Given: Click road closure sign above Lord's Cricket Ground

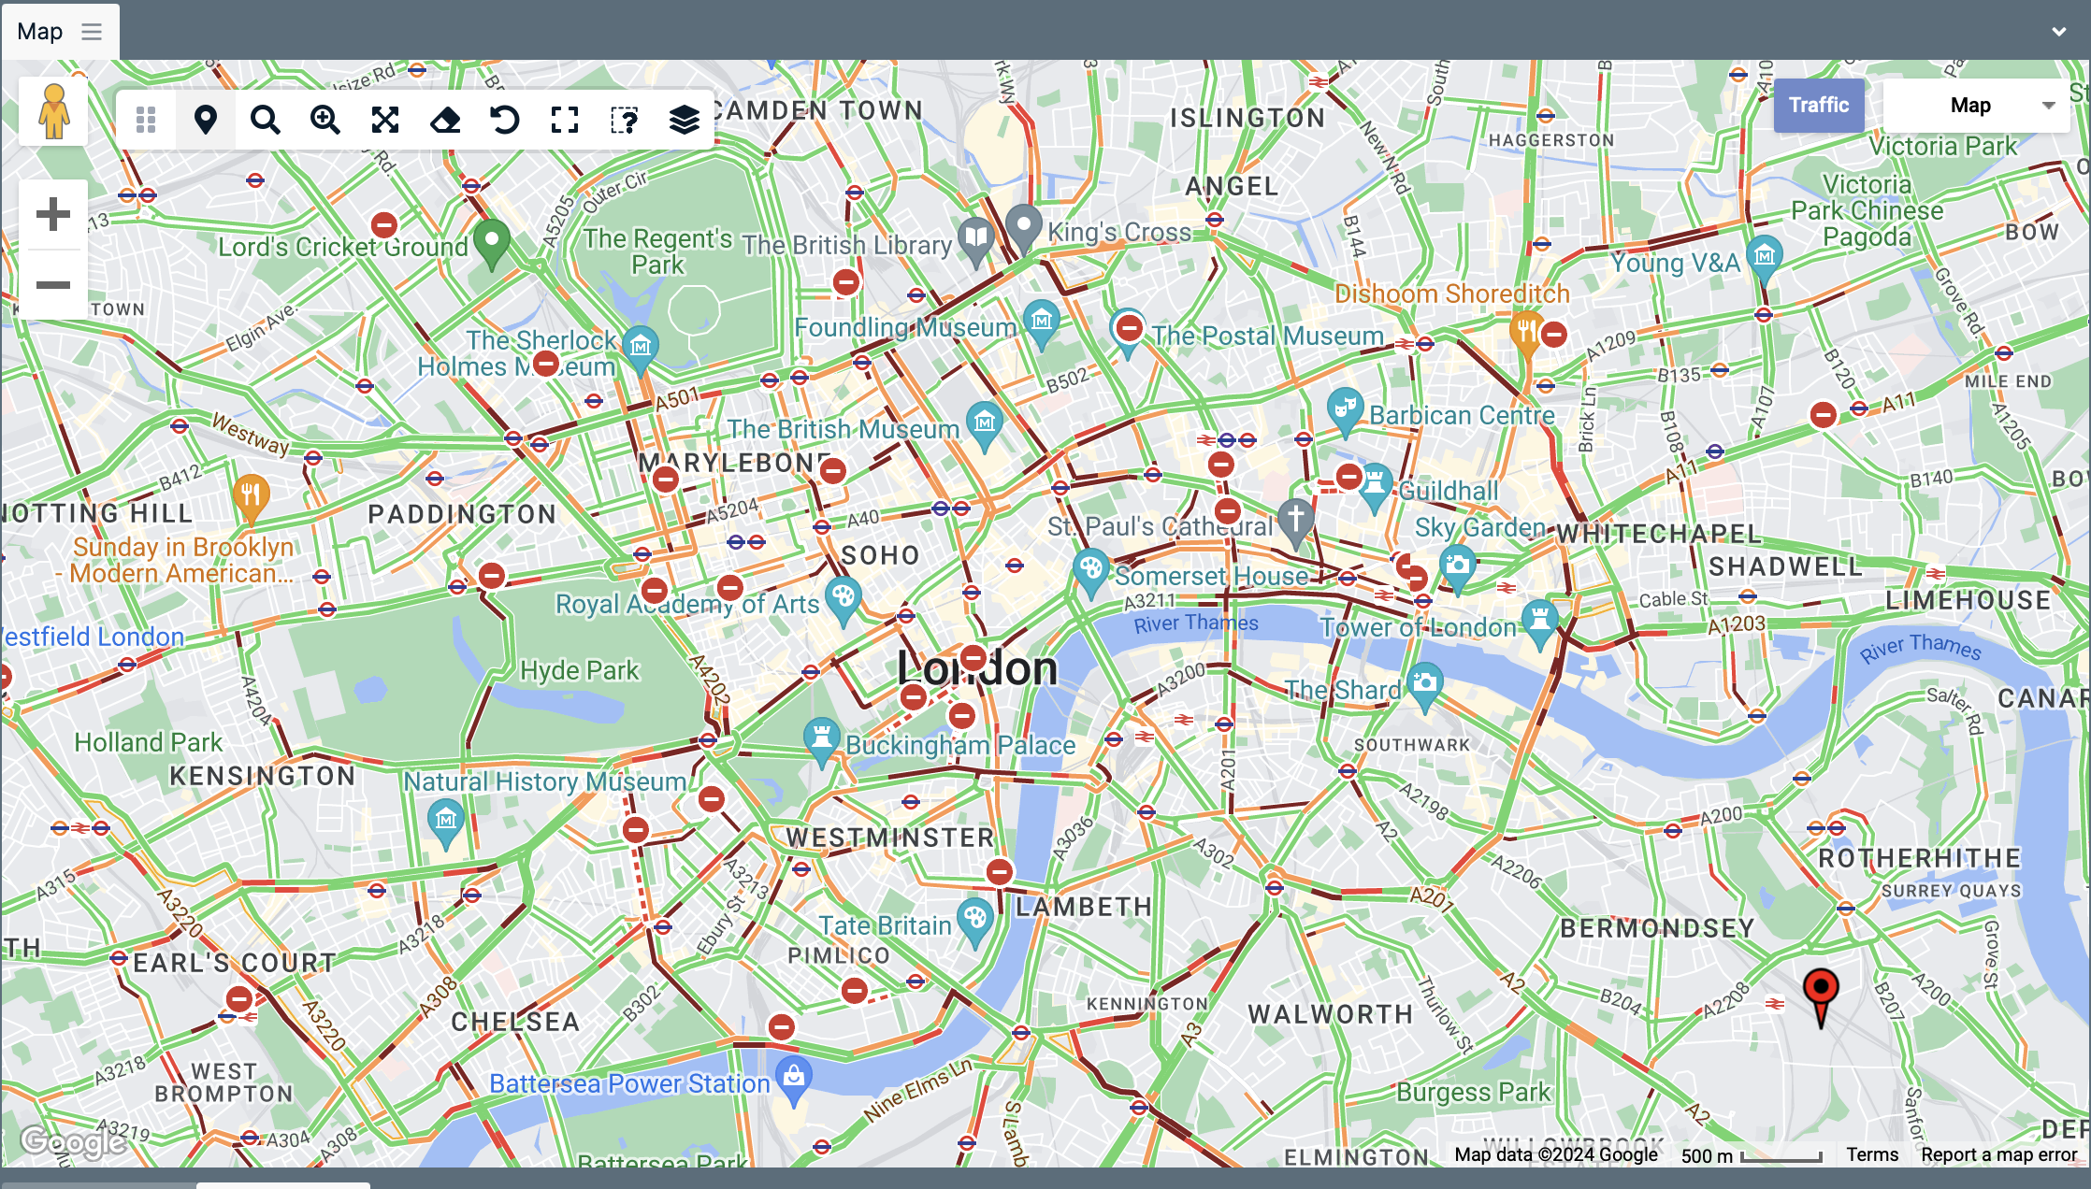Looking at the screenshot, I should pyautogui.click(x=384, y=224).
